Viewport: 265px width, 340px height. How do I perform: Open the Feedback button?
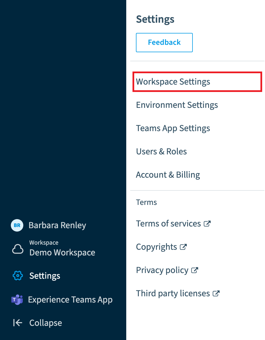pyautogui.click(x=164, y=43)
